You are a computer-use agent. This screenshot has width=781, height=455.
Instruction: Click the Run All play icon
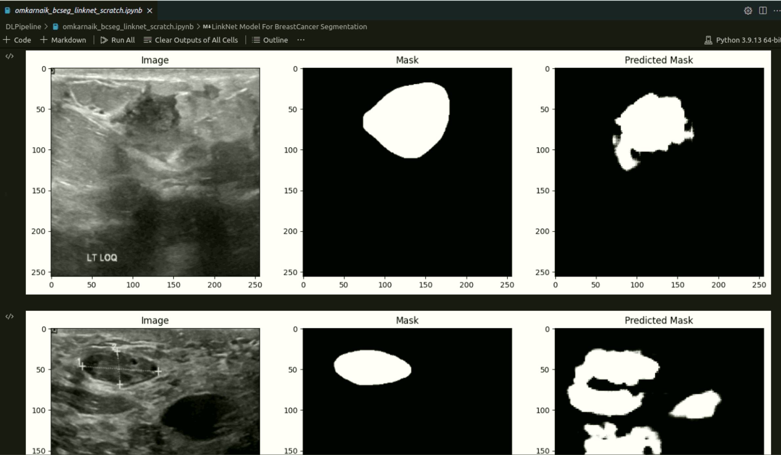pos(104,40)
